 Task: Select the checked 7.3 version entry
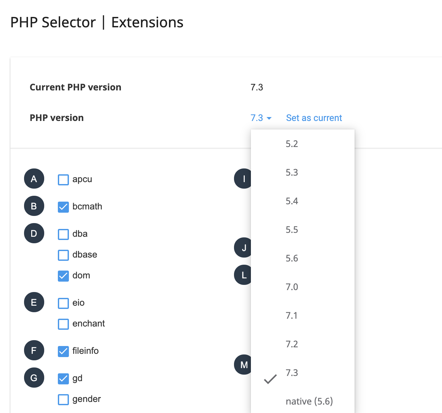292,373
